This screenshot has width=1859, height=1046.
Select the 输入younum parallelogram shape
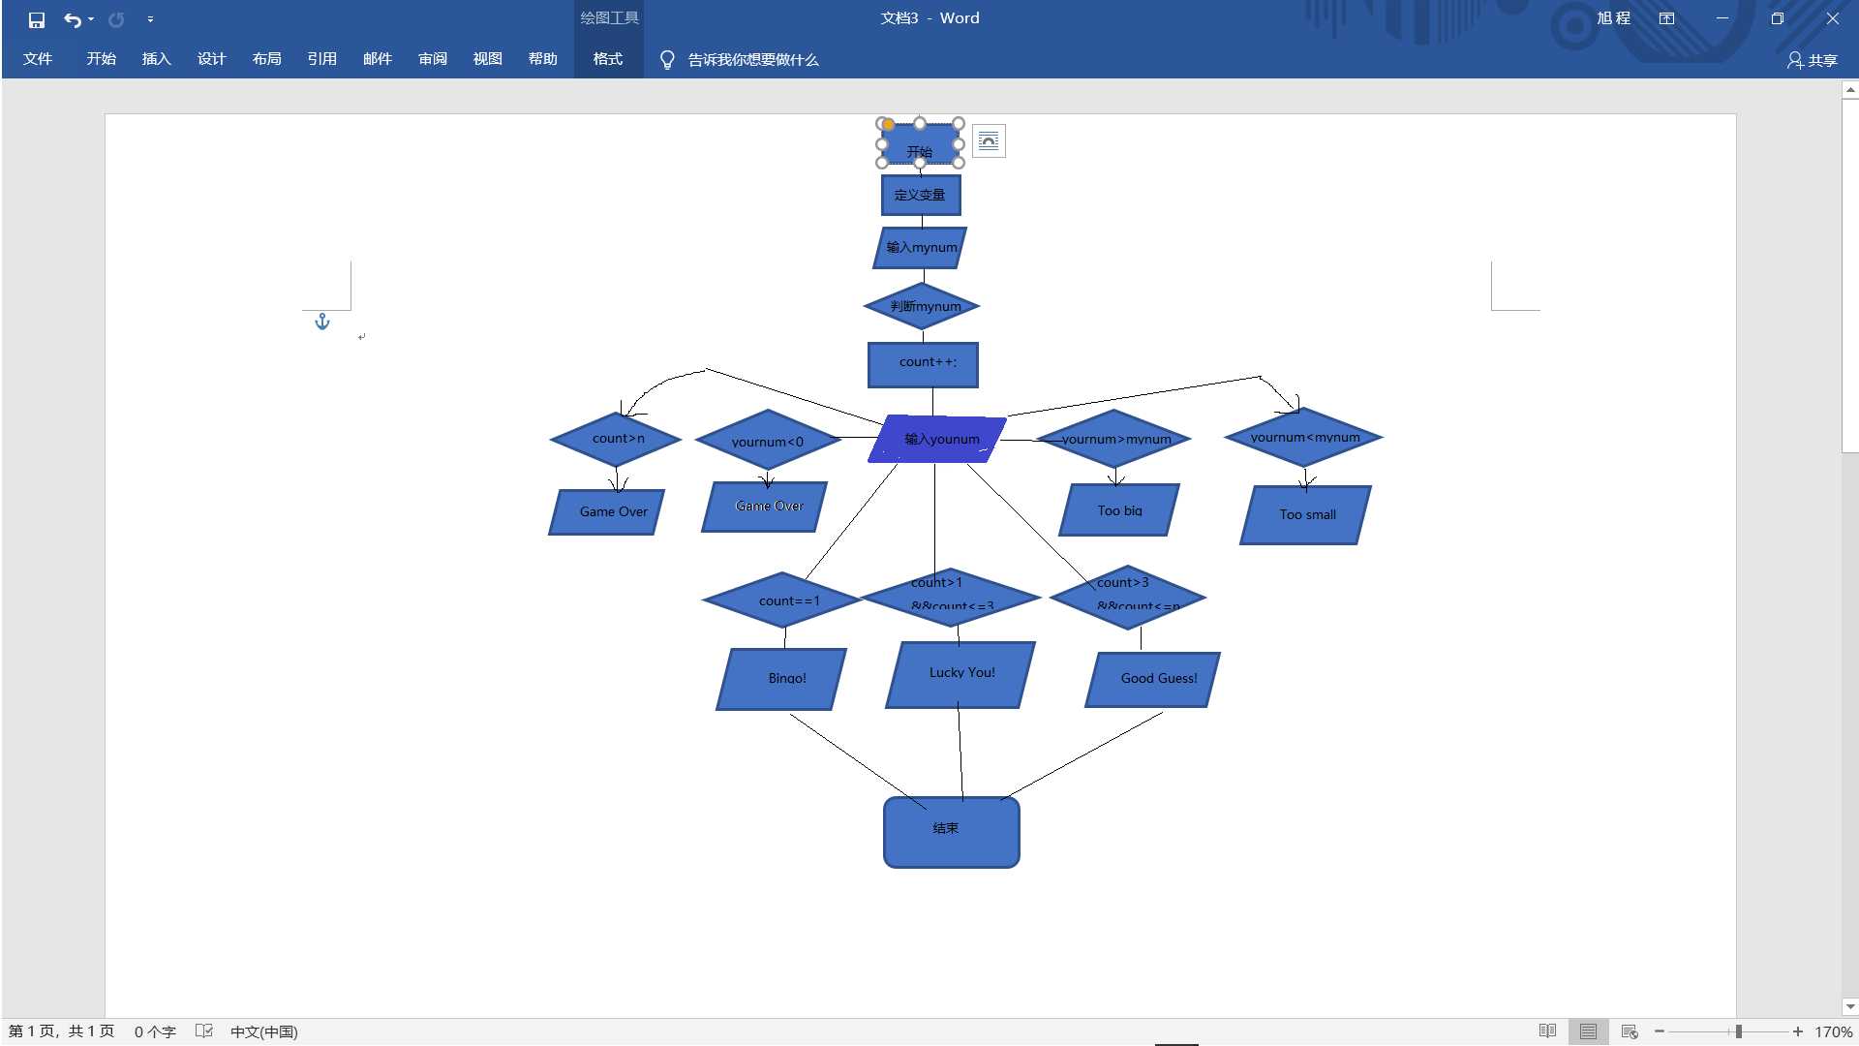click(x=937, y=439)
